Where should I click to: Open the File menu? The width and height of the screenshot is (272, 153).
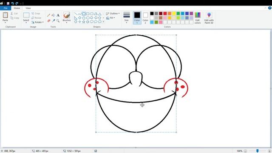coord(6,8)
